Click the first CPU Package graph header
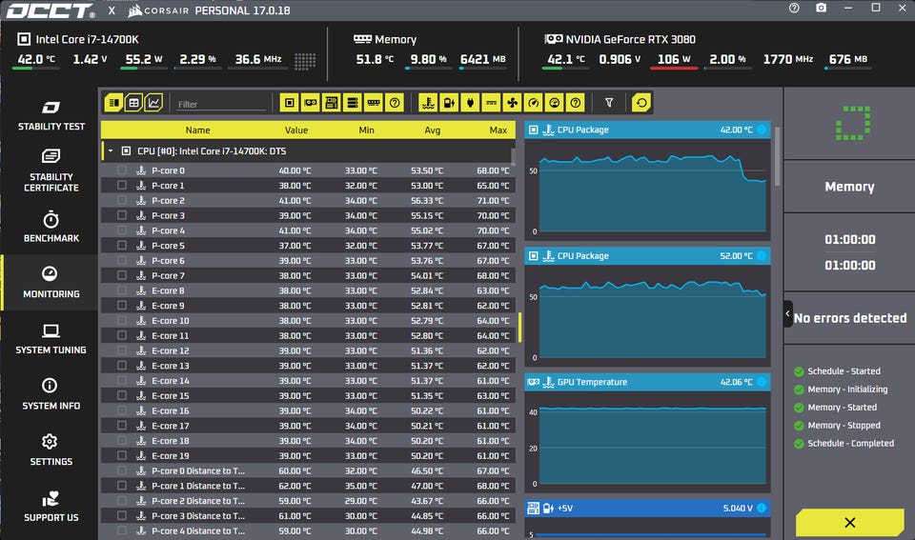The height and width of the screenshot is (540, 915). 647,130
